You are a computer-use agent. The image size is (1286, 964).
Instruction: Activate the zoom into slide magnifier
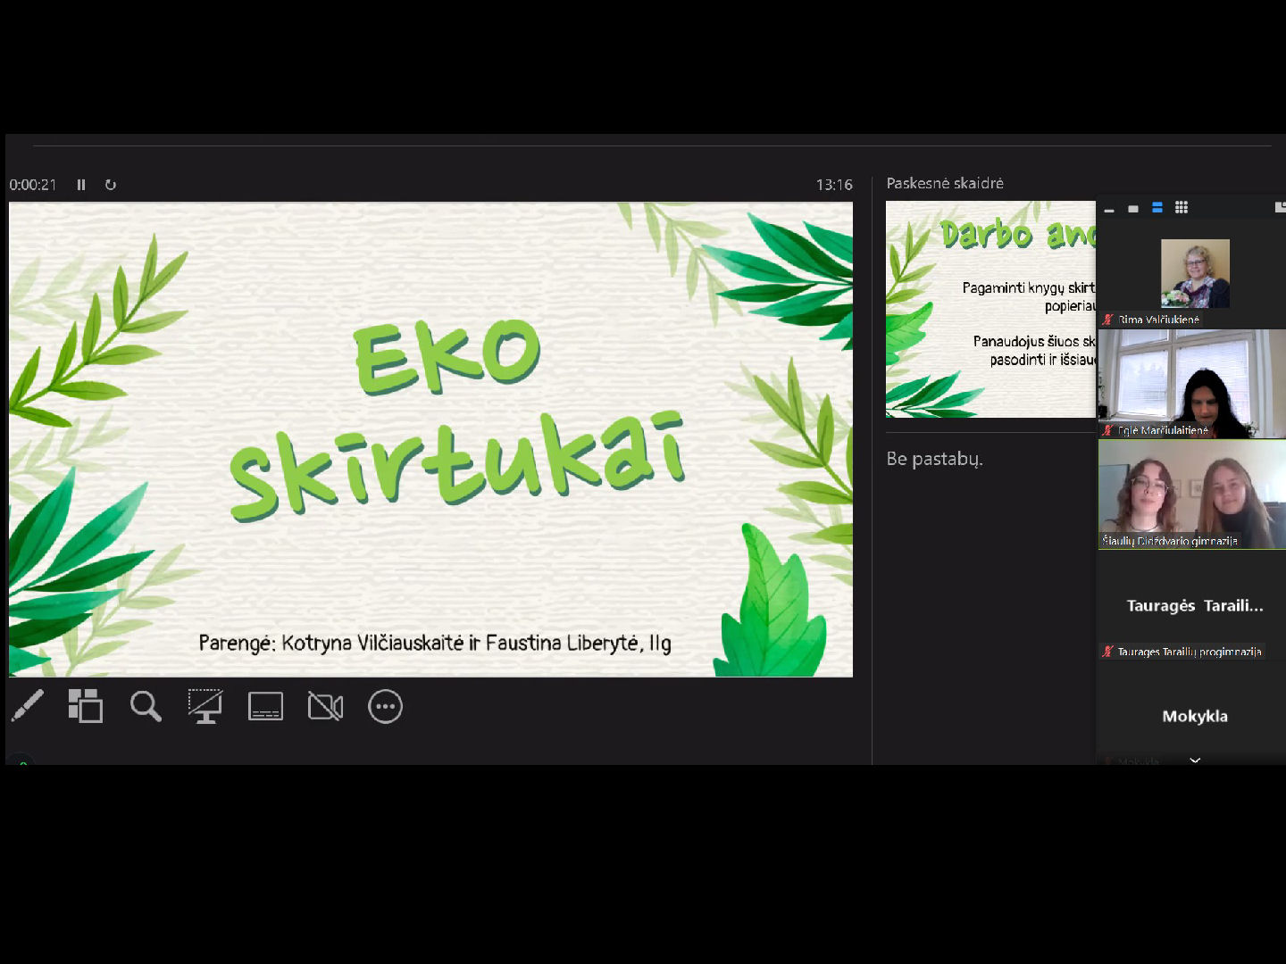pyautogui.click(x=146, y=706)
